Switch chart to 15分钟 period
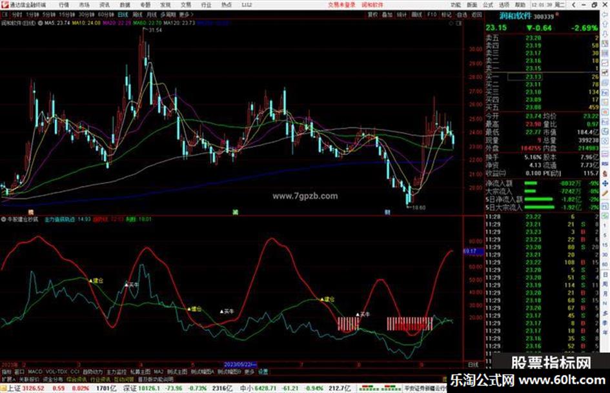610x393 pixels. (x=67, y=14)
